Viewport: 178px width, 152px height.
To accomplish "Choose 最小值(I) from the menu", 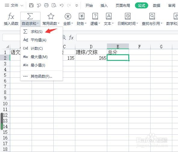I will point(42,65).
